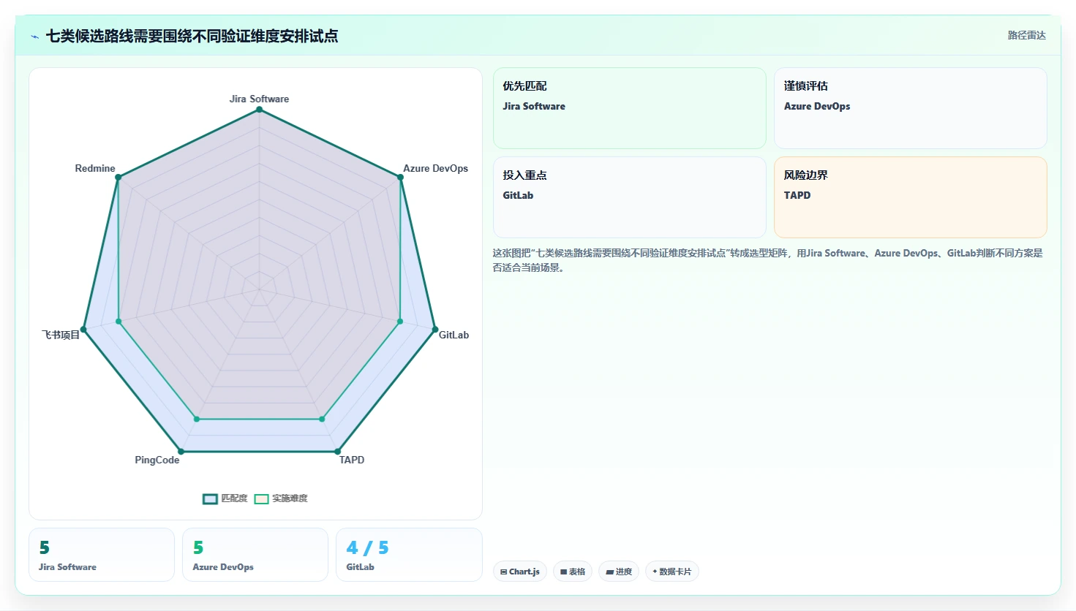Screen dimensions: 1076x611
Task: Click the GitLab 4 / 5 score card
Action: (409, 555)
